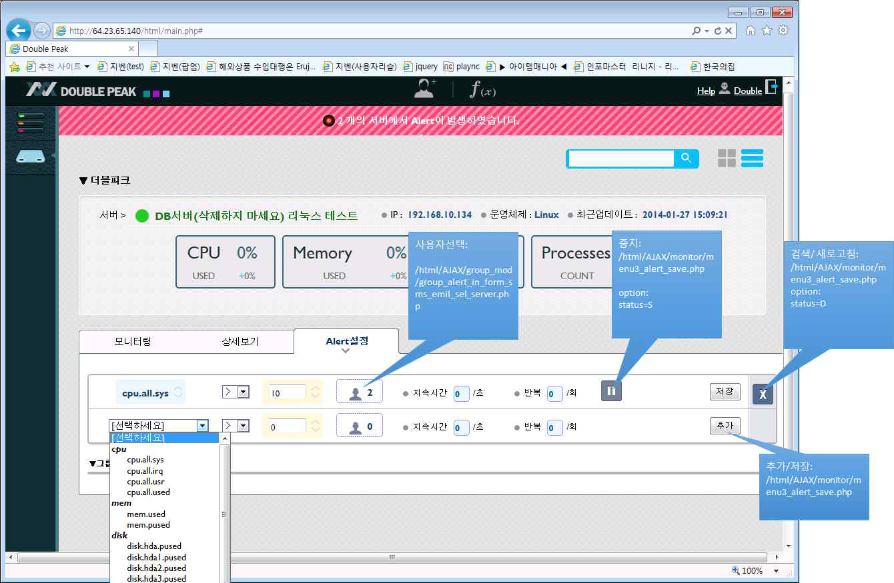The image size is (894, 583).
Task: Click the refresh icon in address bar
Action: 718,31
